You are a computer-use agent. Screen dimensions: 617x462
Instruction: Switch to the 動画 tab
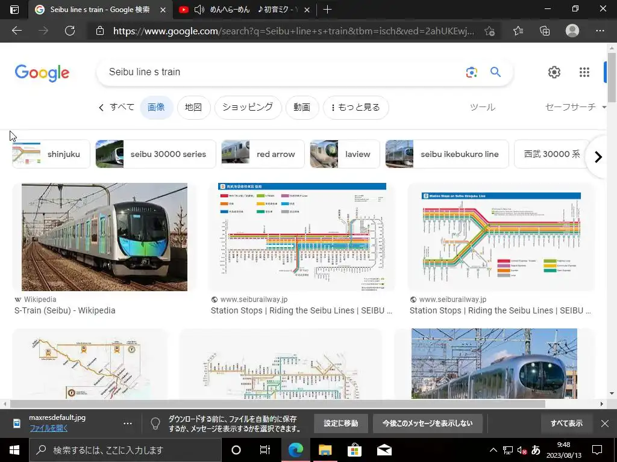point(302,107)
